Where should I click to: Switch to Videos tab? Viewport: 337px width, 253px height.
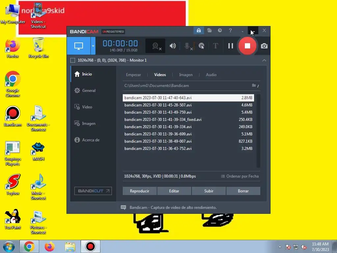[160, 75]
